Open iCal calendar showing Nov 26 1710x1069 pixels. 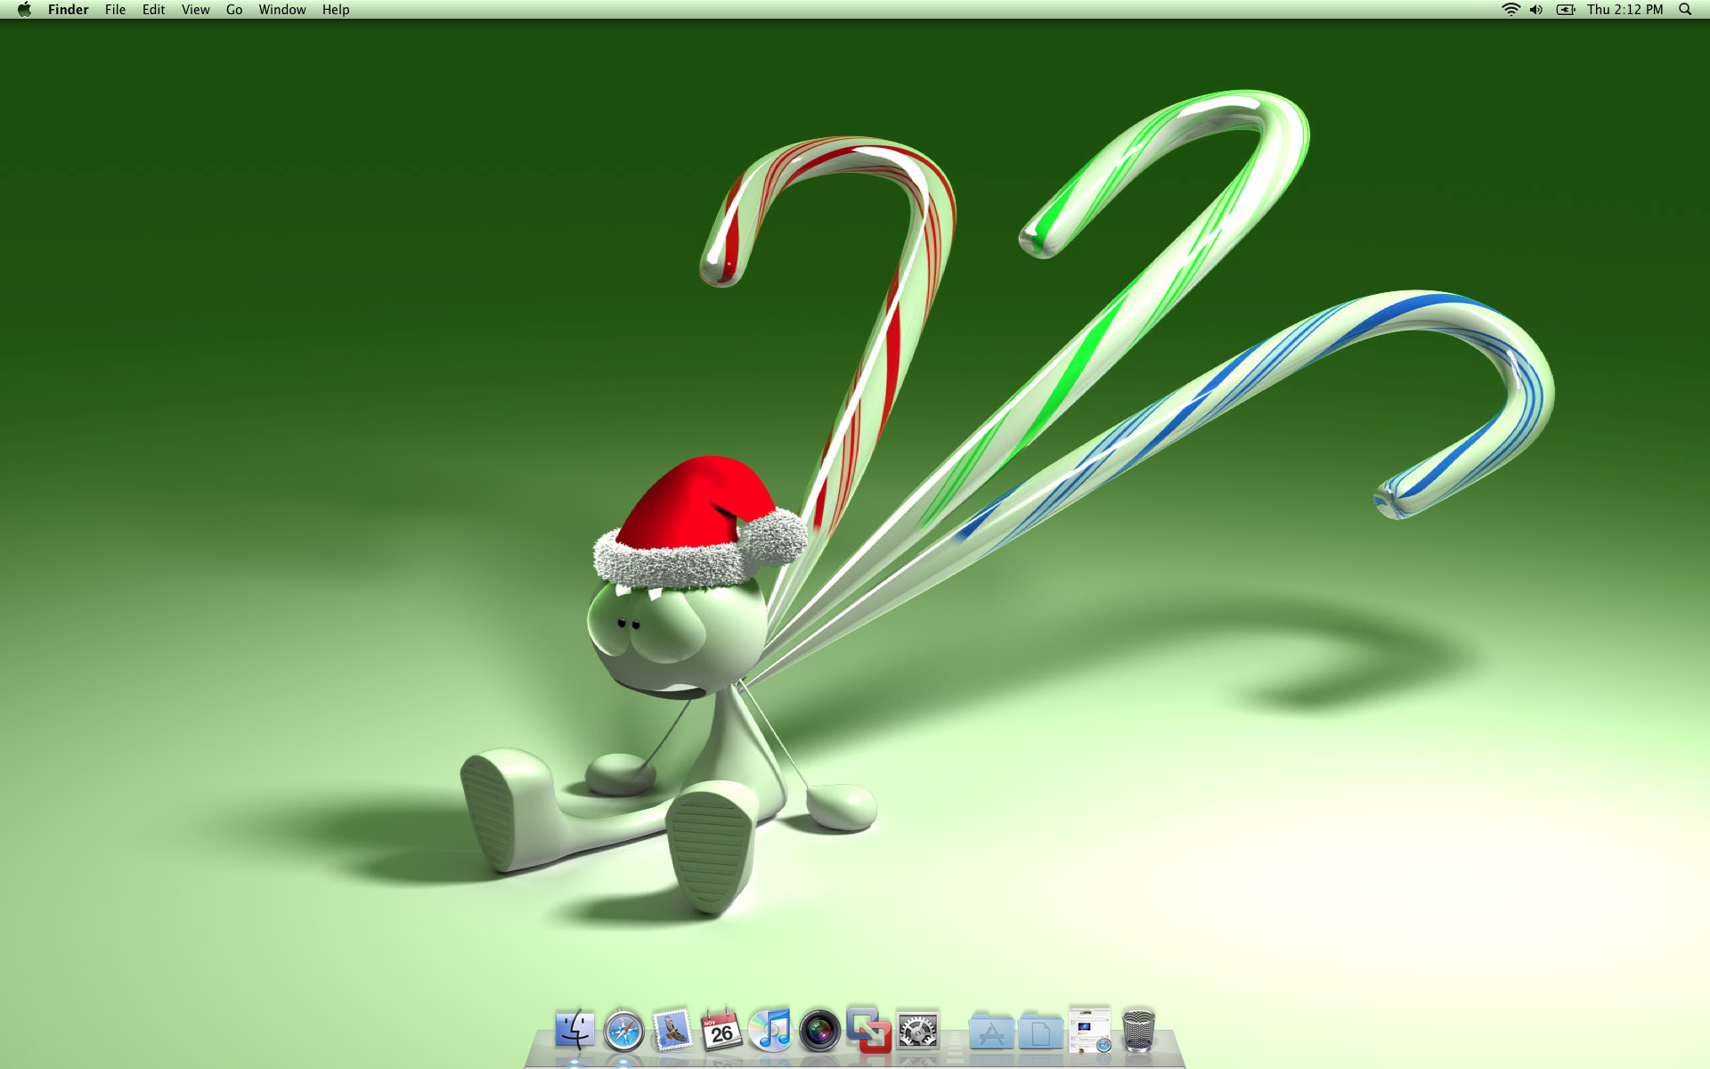[x=721, y=1030]
